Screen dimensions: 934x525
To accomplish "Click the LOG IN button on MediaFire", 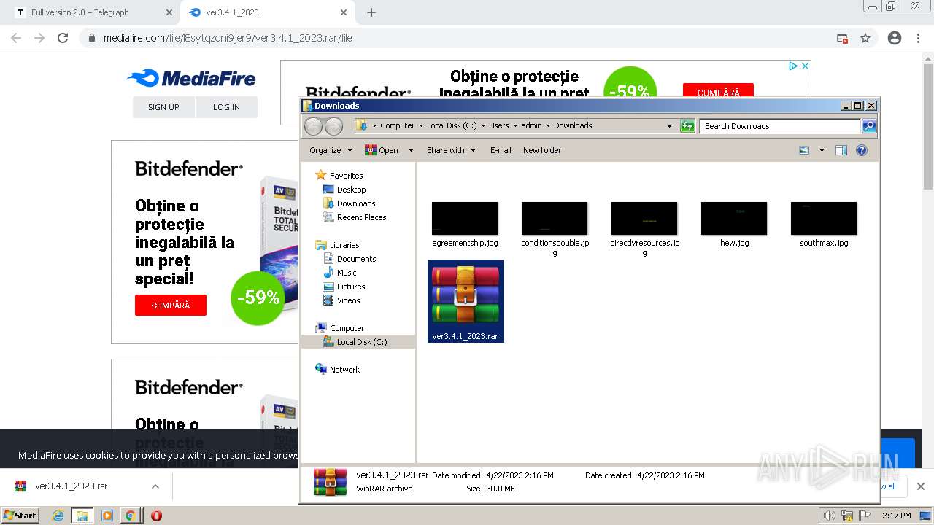I will click(x=226, y=107).
